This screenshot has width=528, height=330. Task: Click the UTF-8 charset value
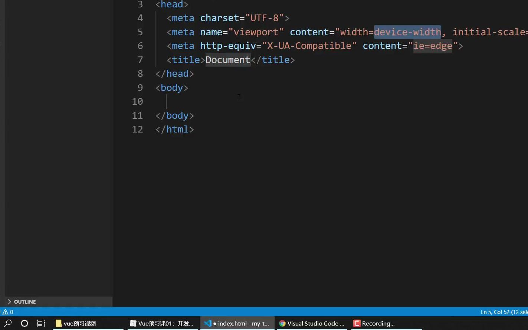tap(265, 18)
